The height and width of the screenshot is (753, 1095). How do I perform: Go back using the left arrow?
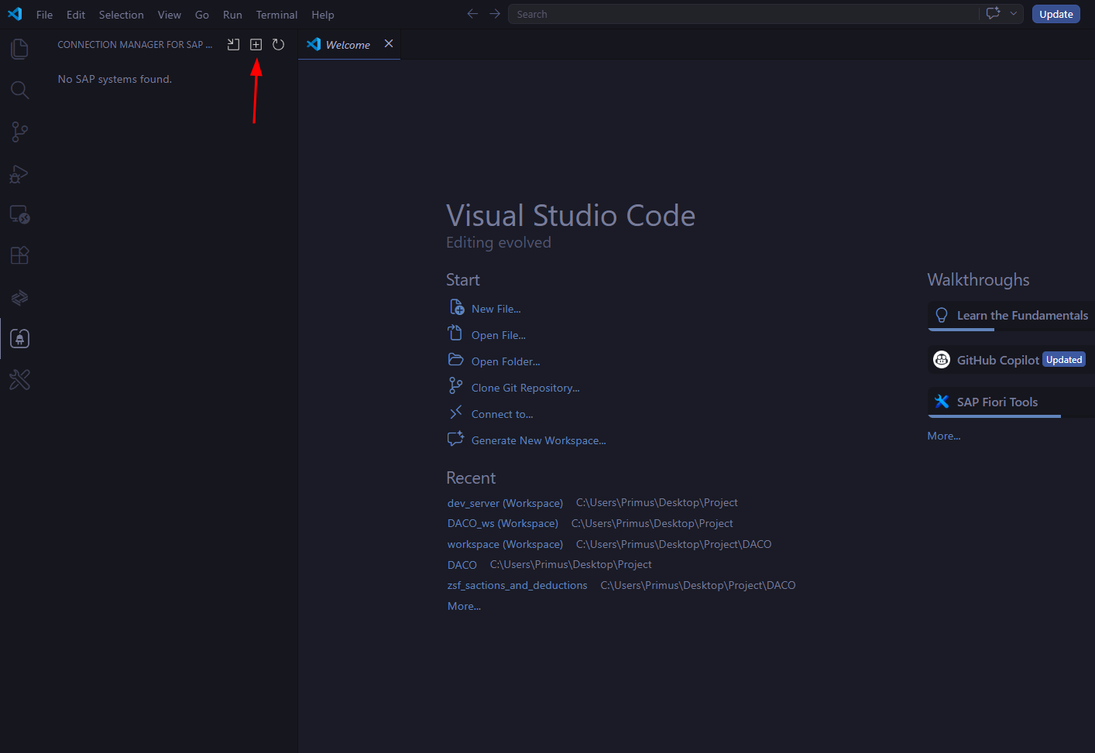coord(472,14)
